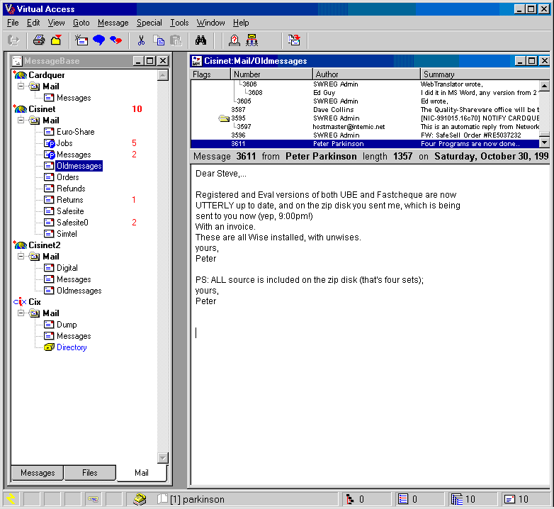Image resolution: width=554 pixels, height=509 pixels.
Task: Maximize the MessageBase panel window
Action: tap(150, 61)
